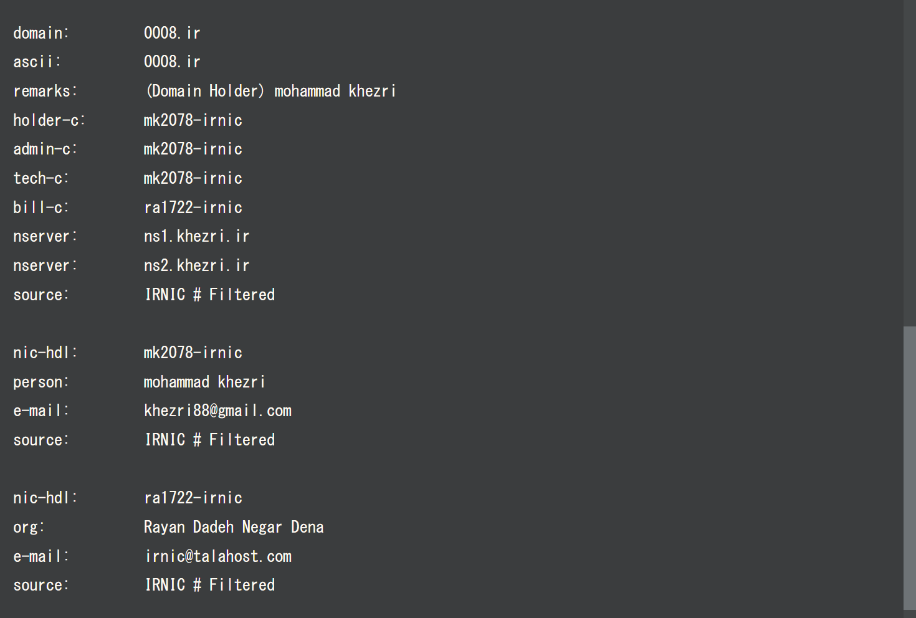Click the bill-c value ra1722-irnic

coord(193,207)
